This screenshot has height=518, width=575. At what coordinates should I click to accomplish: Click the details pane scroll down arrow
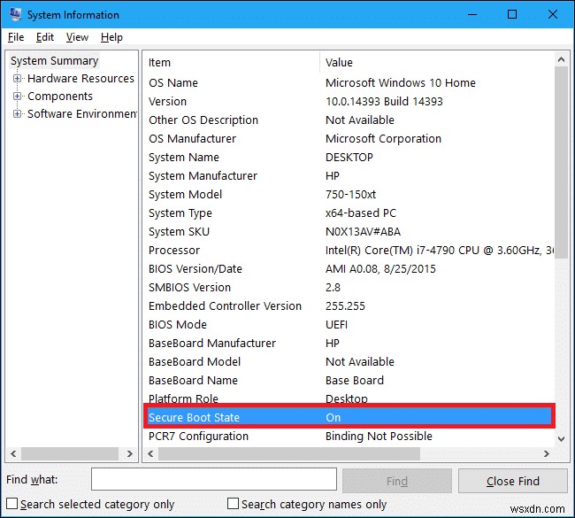point(561,438)
